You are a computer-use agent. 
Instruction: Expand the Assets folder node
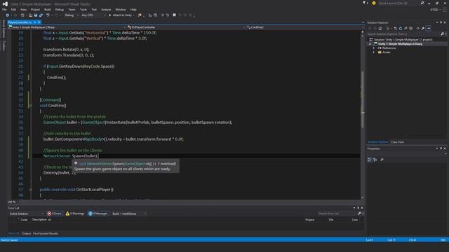[374, 52]
